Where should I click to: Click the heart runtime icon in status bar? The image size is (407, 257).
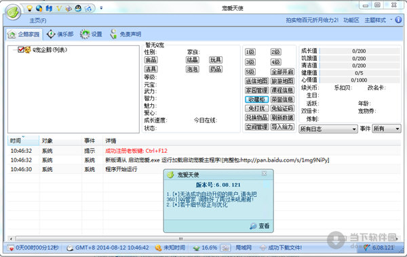click(x=11, y=248)
